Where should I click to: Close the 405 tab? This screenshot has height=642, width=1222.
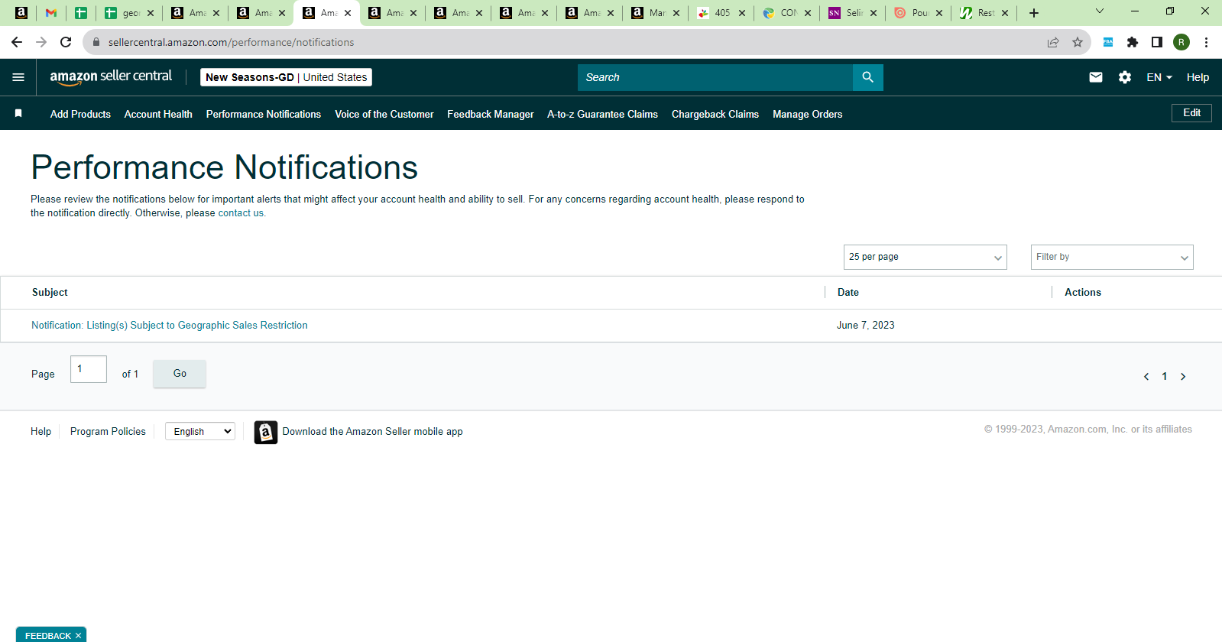point(742,13)
